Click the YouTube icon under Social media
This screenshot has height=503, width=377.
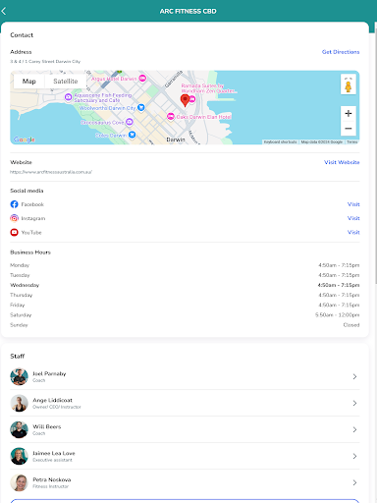[14, 232]
